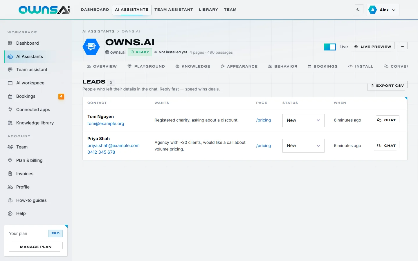Open Dashboard in top navigation
Screen dimensions: 418x261
click(x=95, y=10)
